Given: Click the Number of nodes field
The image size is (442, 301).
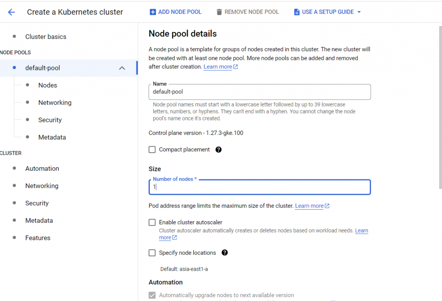Looking at the screenshot, I should coord(259,187).
